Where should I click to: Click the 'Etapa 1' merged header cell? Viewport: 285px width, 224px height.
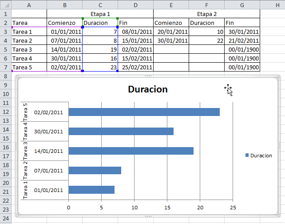point(100,14)
